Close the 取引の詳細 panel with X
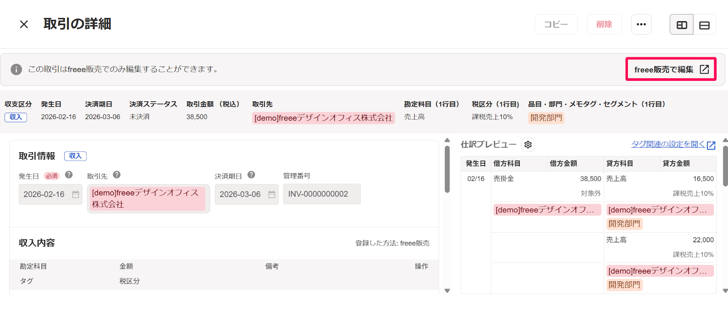728x309 pixels. (x=24, y=25)
